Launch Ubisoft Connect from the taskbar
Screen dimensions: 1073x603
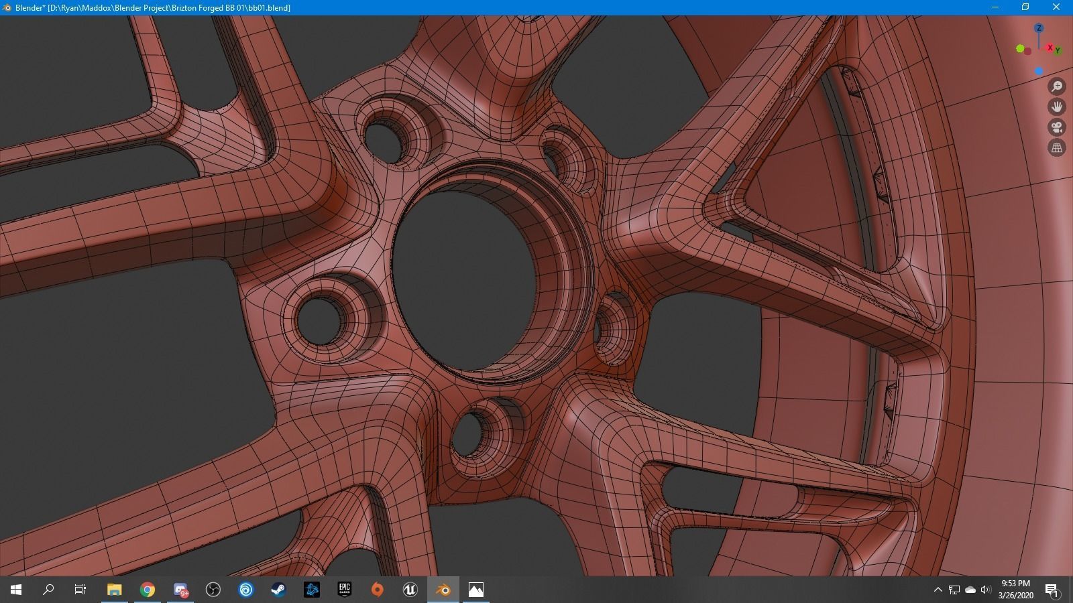point(246,590)
